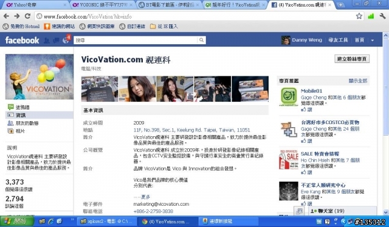Open fifth photo of boxed products
The height and width of the screenshot is (227, 389).
tap(250, 89)
